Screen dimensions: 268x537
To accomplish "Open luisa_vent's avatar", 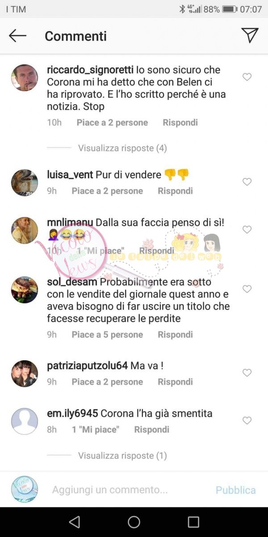I will 25,183.
